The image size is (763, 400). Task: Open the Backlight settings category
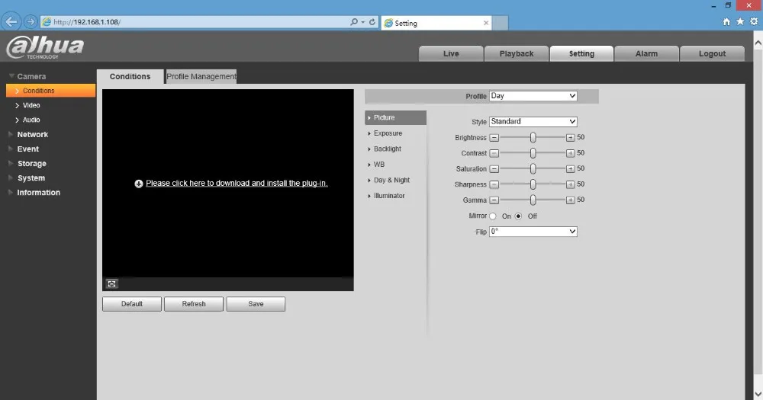coord(388,149)
